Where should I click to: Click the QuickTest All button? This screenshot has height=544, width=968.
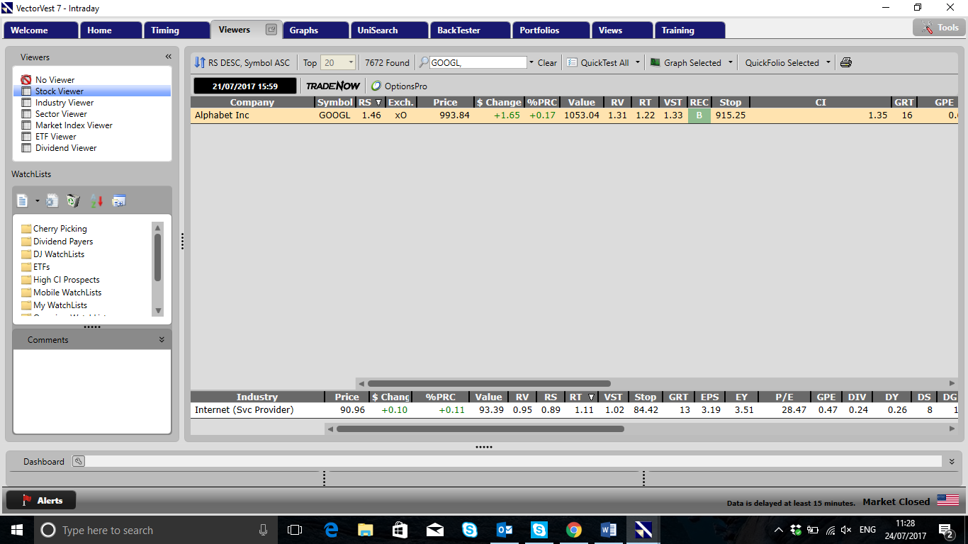pos(599,62)
